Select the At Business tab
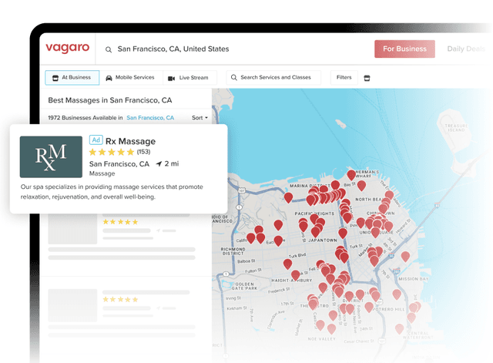The image size is (493, 363). [72, 78]
